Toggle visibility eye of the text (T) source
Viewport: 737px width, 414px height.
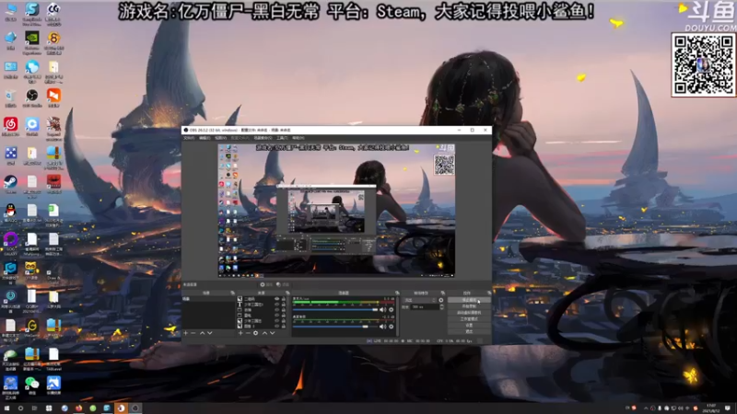[277, 305]
